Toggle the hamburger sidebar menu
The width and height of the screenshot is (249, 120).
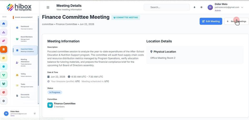coord(48,7)
